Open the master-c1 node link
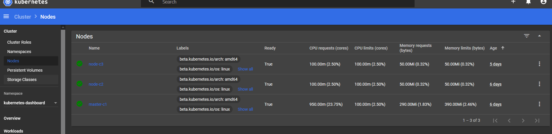The height and width of the screenshot is (134, 552). click(x=98, y=104)
